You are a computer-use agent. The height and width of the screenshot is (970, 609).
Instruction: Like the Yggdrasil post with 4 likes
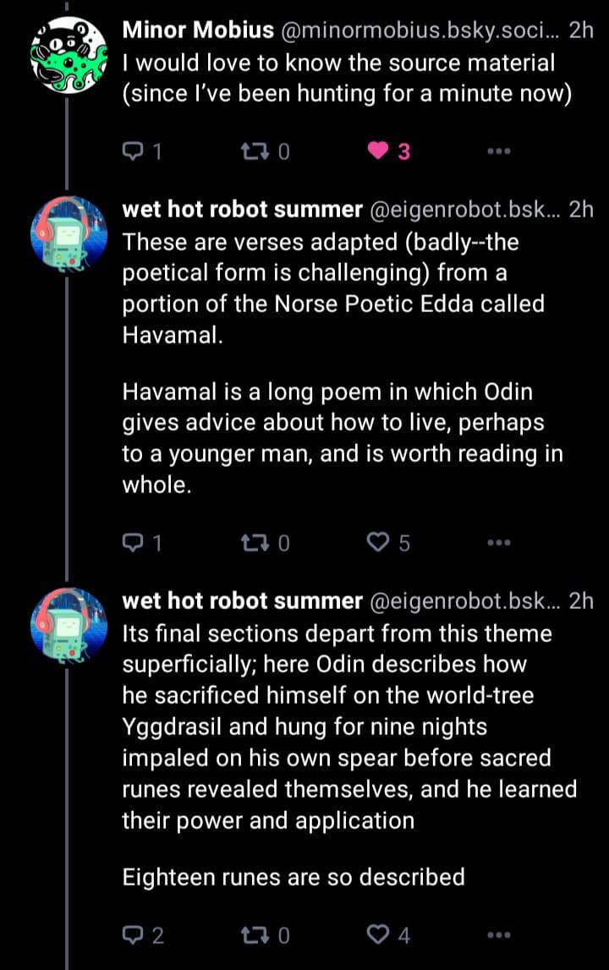coord(377,934)
